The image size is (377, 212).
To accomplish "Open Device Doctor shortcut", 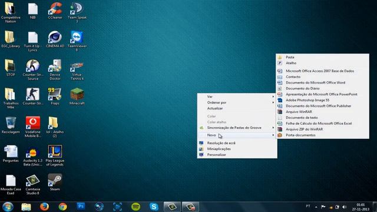I will [x=55, y=70].
